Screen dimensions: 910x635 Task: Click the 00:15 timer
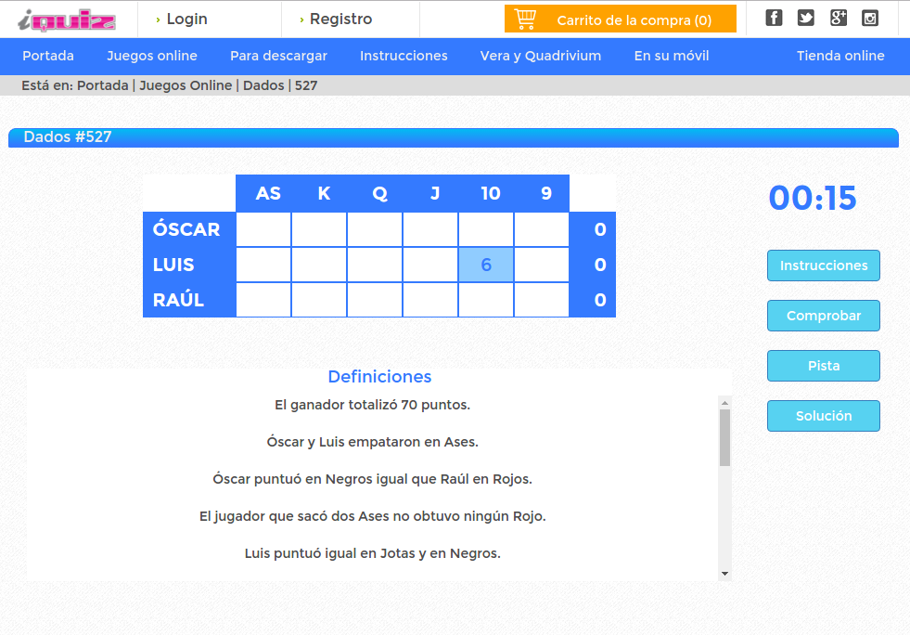tap(813, 198)
